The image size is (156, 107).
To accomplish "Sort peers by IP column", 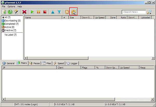I will tap(29, 67).
